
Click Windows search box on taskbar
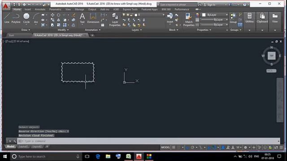point(46,157)
